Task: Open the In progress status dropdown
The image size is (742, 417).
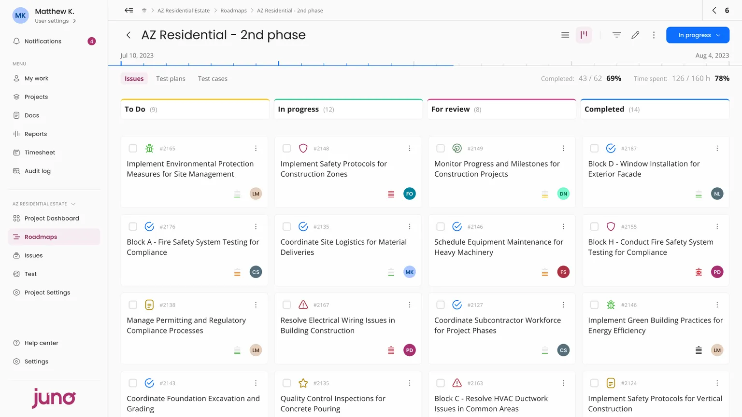Action: (x=698, y=35)
